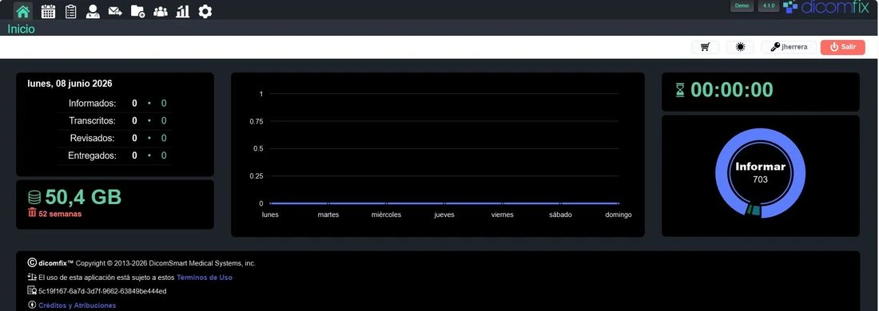
Task: Click the date lunes, 08 junio 2026
Action: (70, 84)
